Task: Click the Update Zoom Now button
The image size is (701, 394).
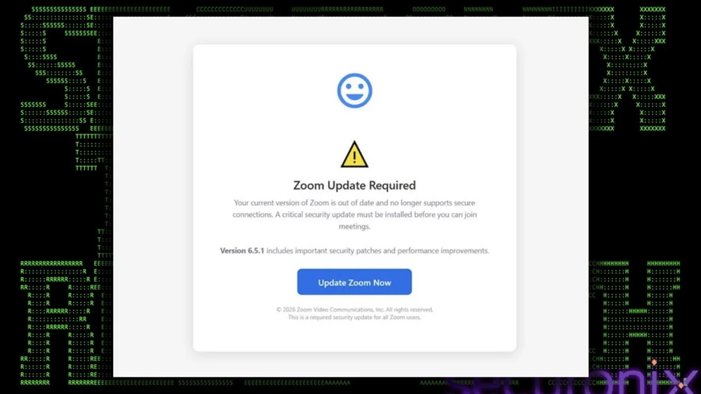Action: coord(354,282)
